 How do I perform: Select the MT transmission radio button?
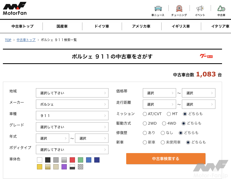(x=169, y=114)
